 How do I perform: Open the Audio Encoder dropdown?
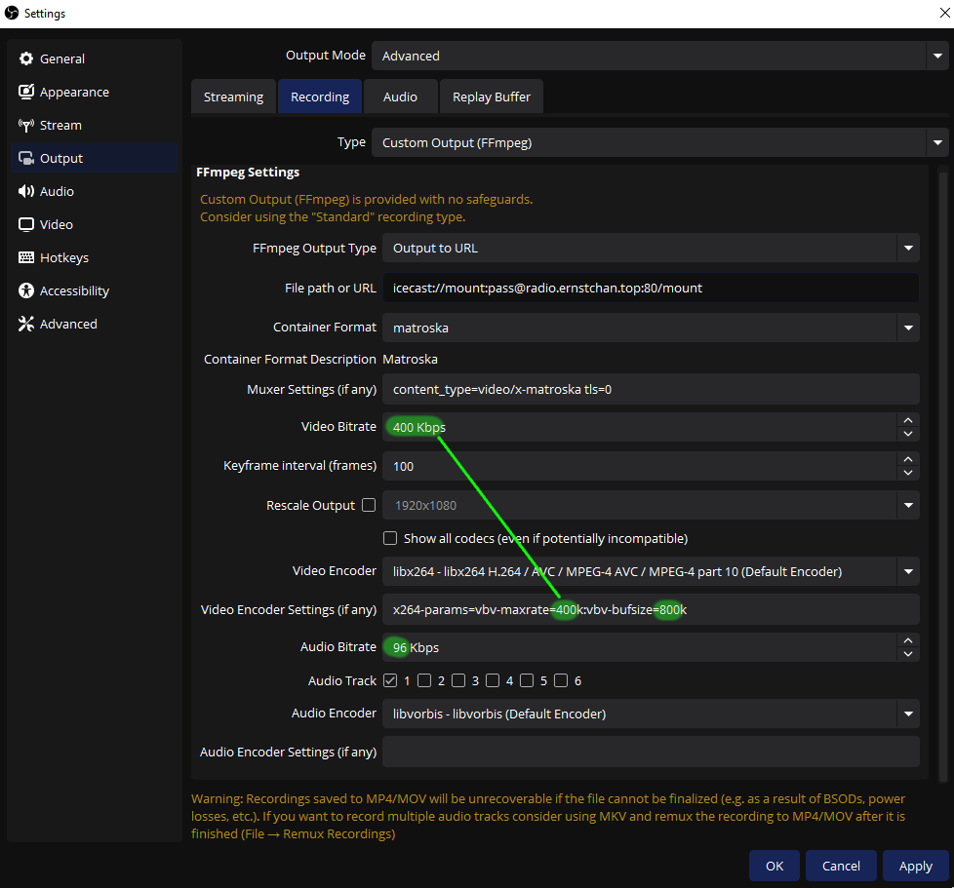pos(908,714)
